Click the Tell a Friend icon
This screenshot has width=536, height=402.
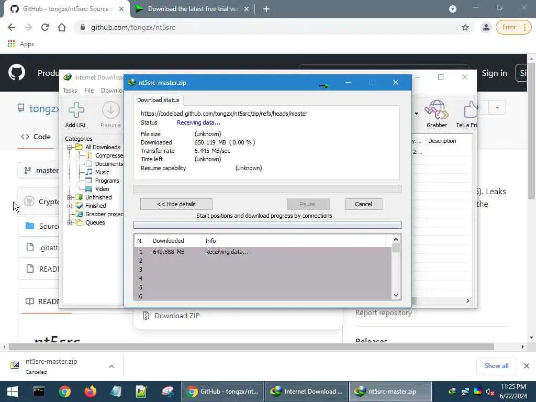(x=470, y=109)
